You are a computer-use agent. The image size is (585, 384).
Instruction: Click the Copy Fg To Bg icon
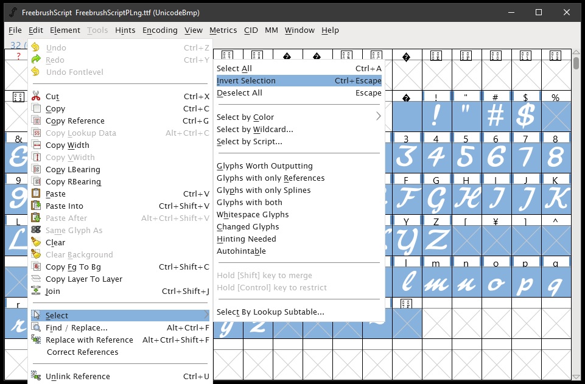(36, 267)
